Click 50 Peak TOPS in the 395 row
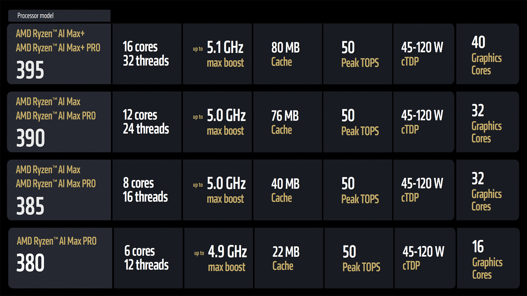The height and width of the screenshot is (296, 527). [357, 54]
